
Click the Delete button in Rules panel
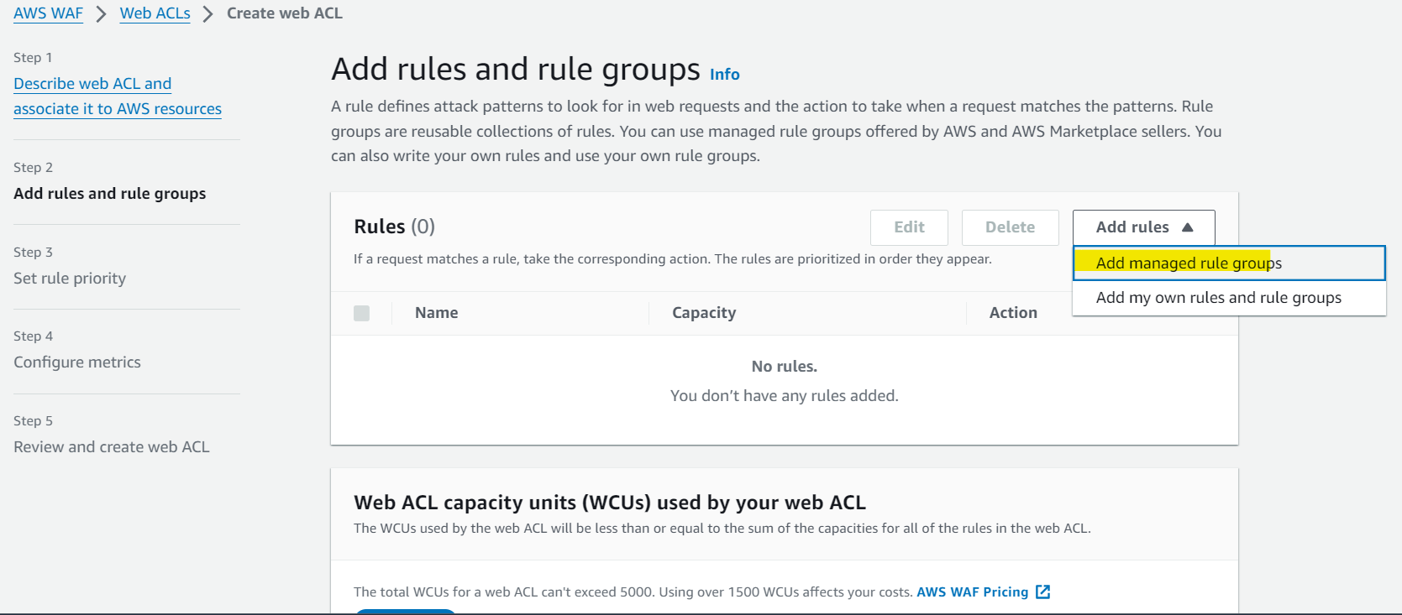coord(1010,227)
